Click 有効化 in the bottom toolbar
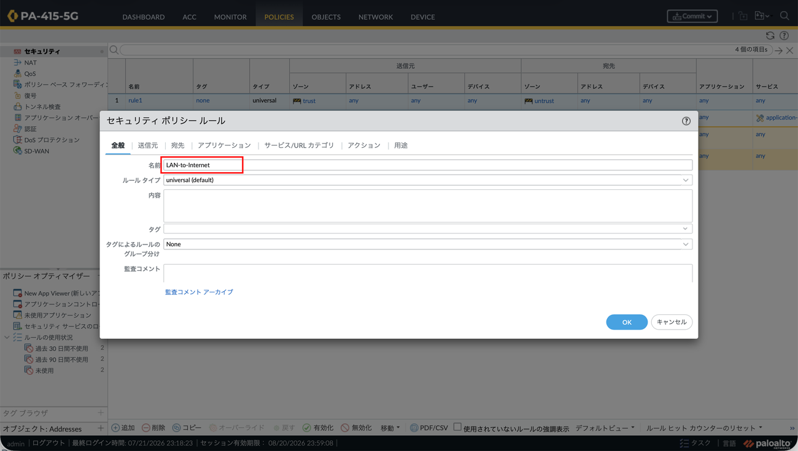The height and width of the screenshot is (451, 798). coord(318,428)
